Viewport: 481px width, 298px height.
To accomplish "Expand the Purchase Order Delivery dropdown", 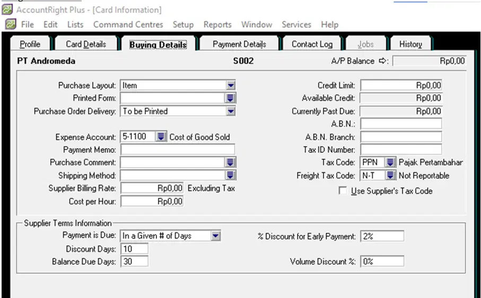I will click(231, 111).
